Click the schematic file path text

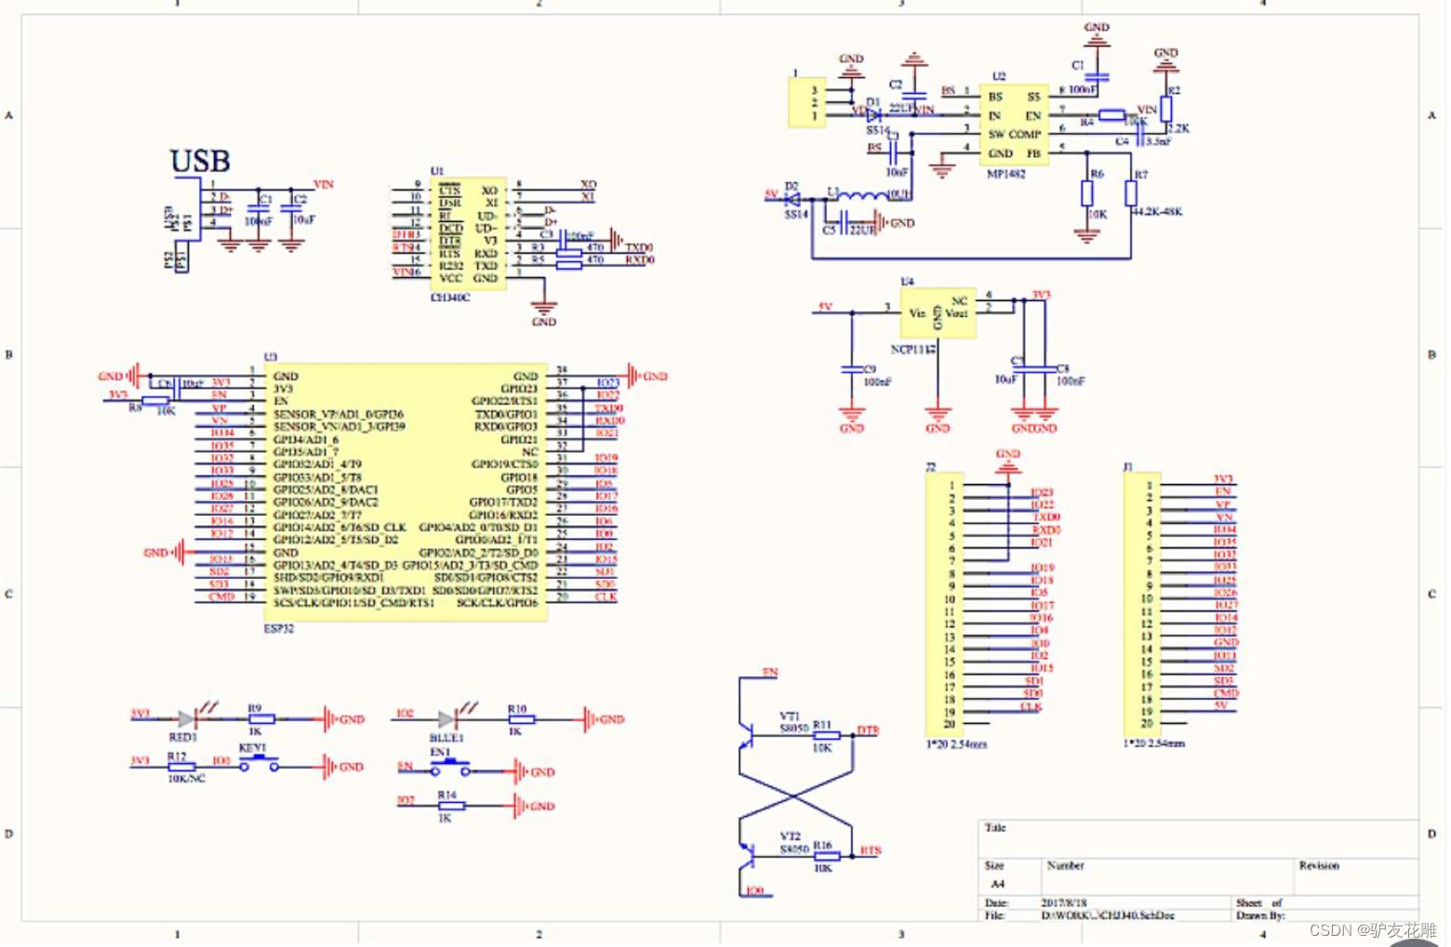point(1107,915)
